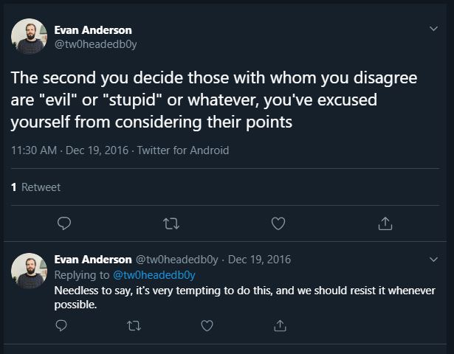This screenshot has width=454, height=354.
Task: Share the main tweet
Action: click(x=385, y=222)
